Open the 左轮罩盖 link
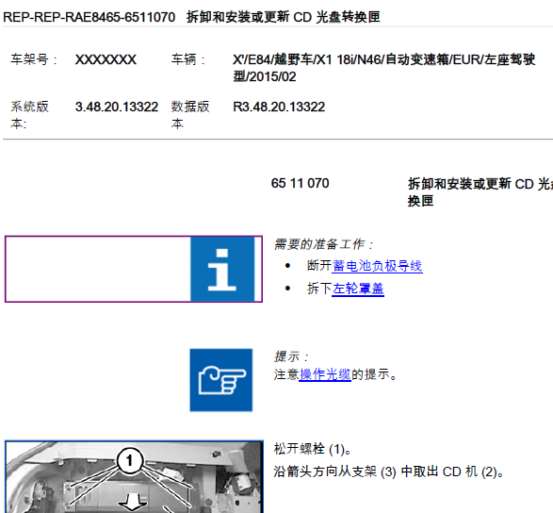Image resolution: width=553 pixels, height=513 pixels. tap(358, 289)
